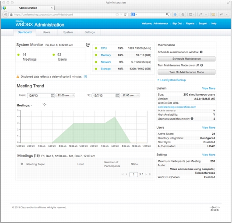Click the [?] help link after delay notice

click(x=85, y=76)
